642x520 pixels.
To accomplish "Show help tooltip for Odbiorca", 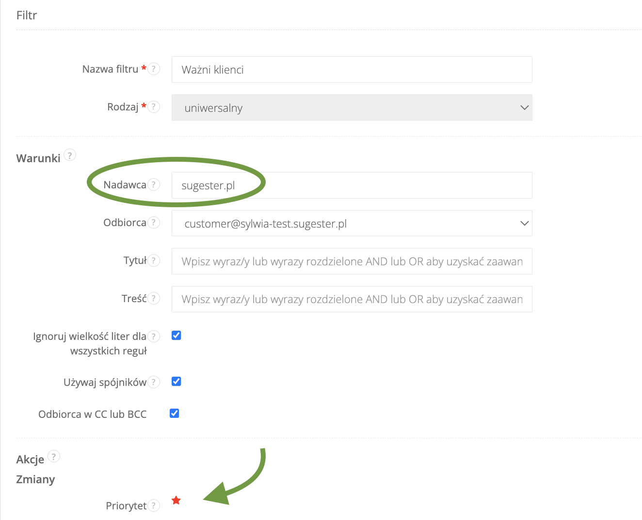I will 154,222.
